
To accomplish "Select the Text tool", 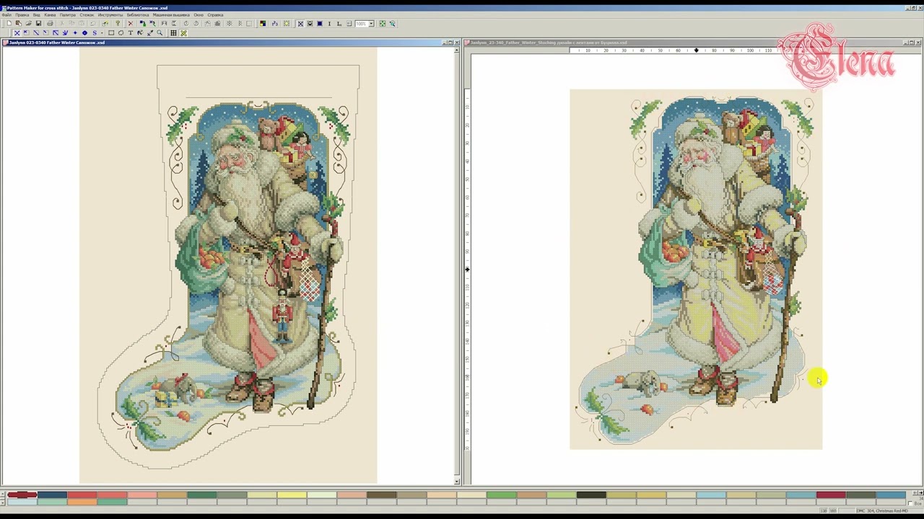I will pos(131,33).
